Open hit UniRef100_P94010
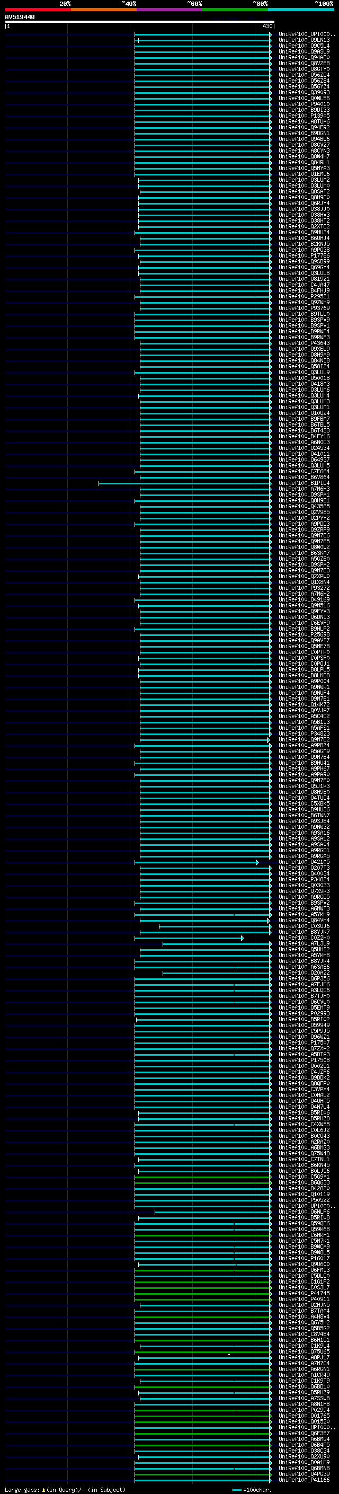The height and width of the screenshot is (1494, 339). point(304,104)
